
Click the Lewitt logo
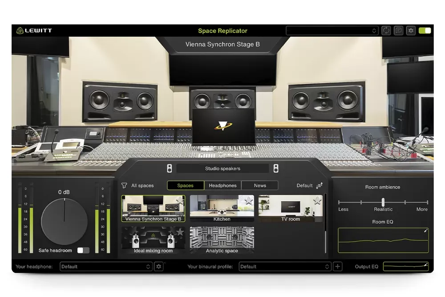coord(34,30)
